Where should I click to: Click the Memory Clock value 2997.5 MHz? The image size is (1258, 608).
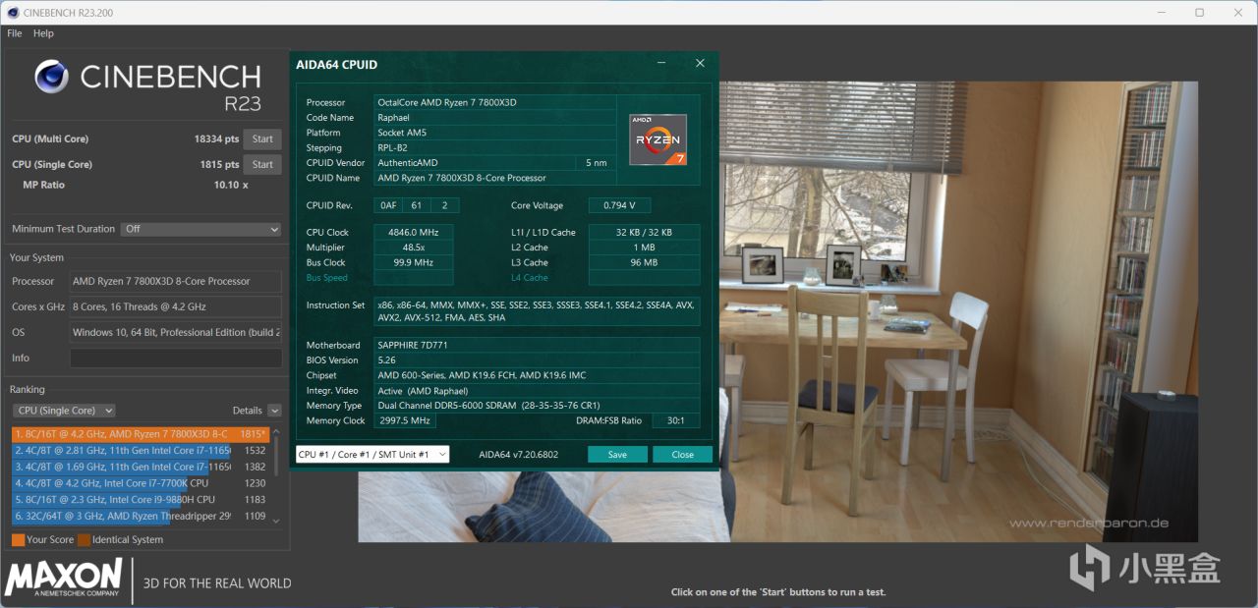[405, 420]
